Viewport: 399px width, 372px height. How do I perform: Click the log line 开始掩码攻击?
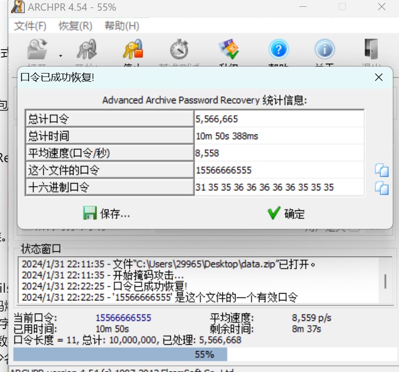[103, 275]
